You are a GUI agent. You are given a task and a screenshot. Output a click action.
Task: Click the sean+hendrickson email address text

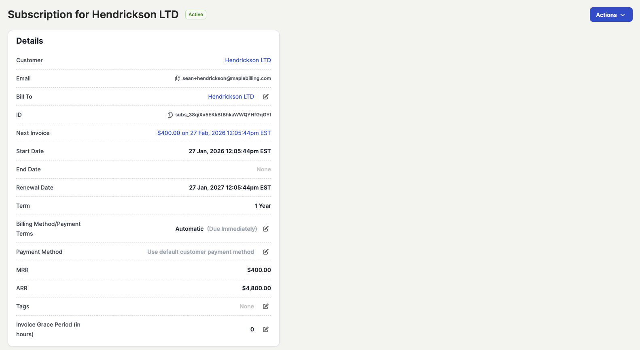[x=227, y=78]
